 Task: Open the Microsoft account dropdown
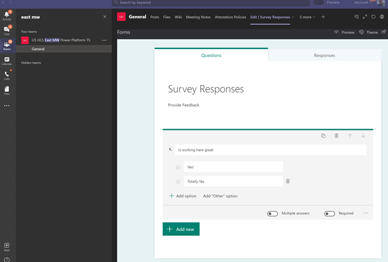coord(363,2)
